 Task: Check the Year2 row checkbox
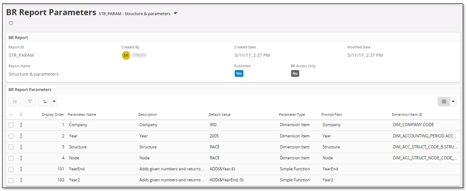(x=11, y=180)
